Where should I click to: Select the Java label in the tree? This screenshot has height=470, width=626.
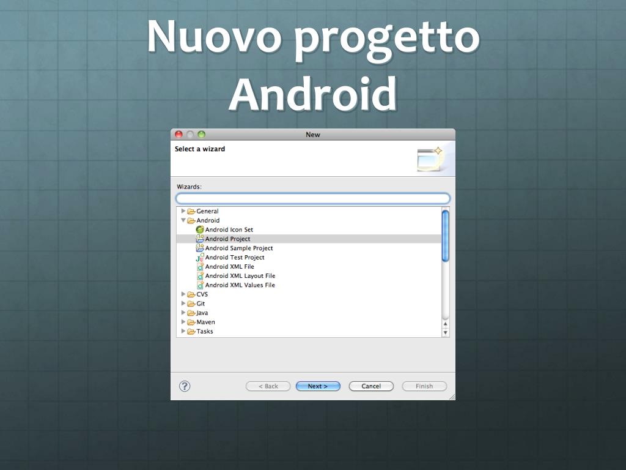pos(202,313)
